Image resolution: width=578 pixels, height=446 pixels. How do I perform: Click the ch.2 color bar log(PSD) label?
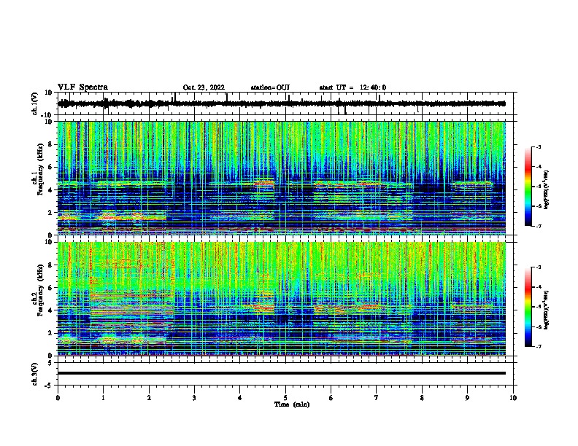[x=547, y=310]
